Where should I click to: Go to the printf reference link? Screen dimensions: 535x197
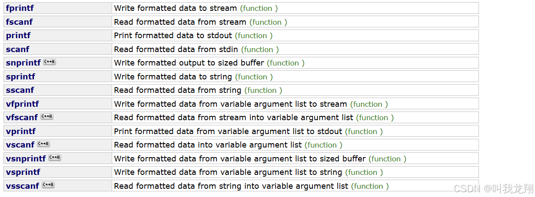pos(18,36)
